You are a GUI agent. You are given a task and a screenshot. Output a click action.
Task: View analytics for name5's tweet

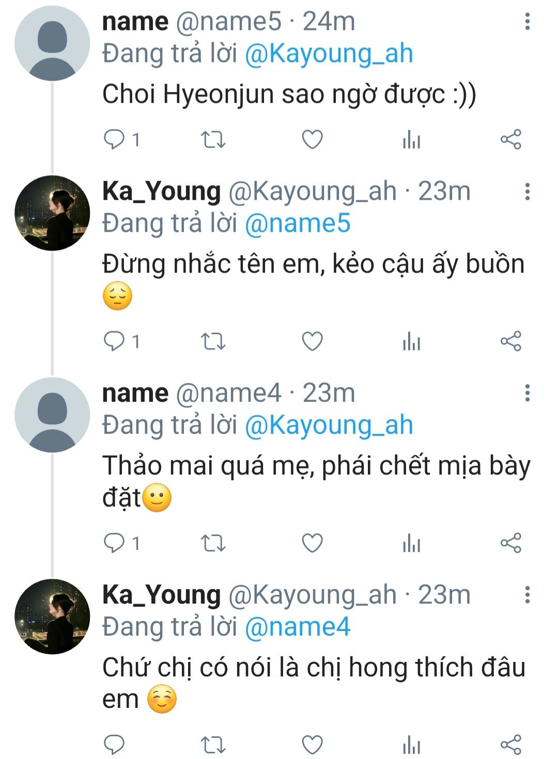point(411,140)
